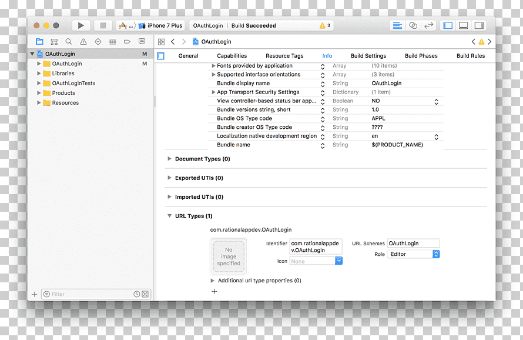Expand the OAuthLogin folder group
523x340 pixels.
tap(39, 64)
